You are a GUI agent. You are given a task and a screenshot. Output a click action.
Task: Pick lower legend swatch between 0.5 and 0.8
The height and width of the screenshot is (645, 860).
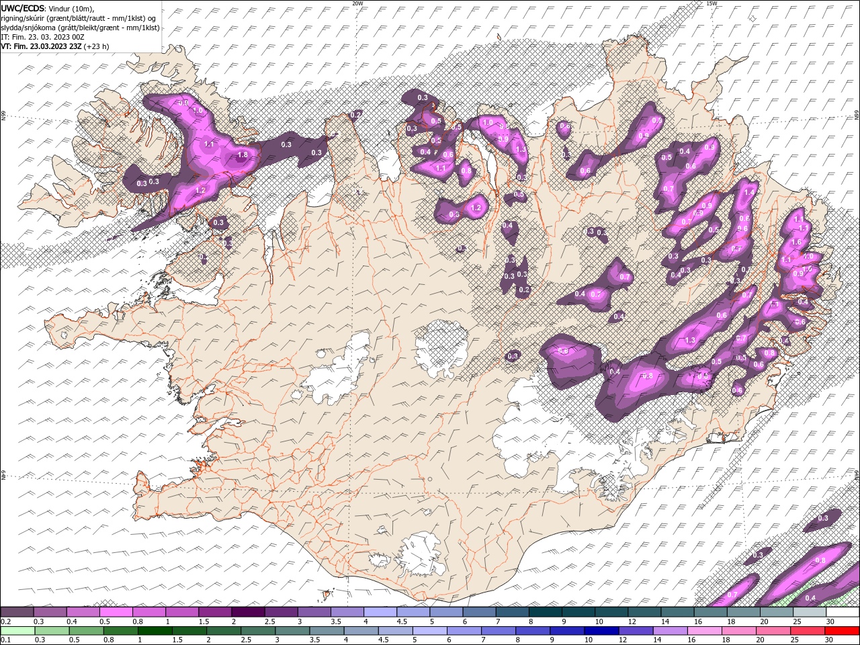click(87, 630)
